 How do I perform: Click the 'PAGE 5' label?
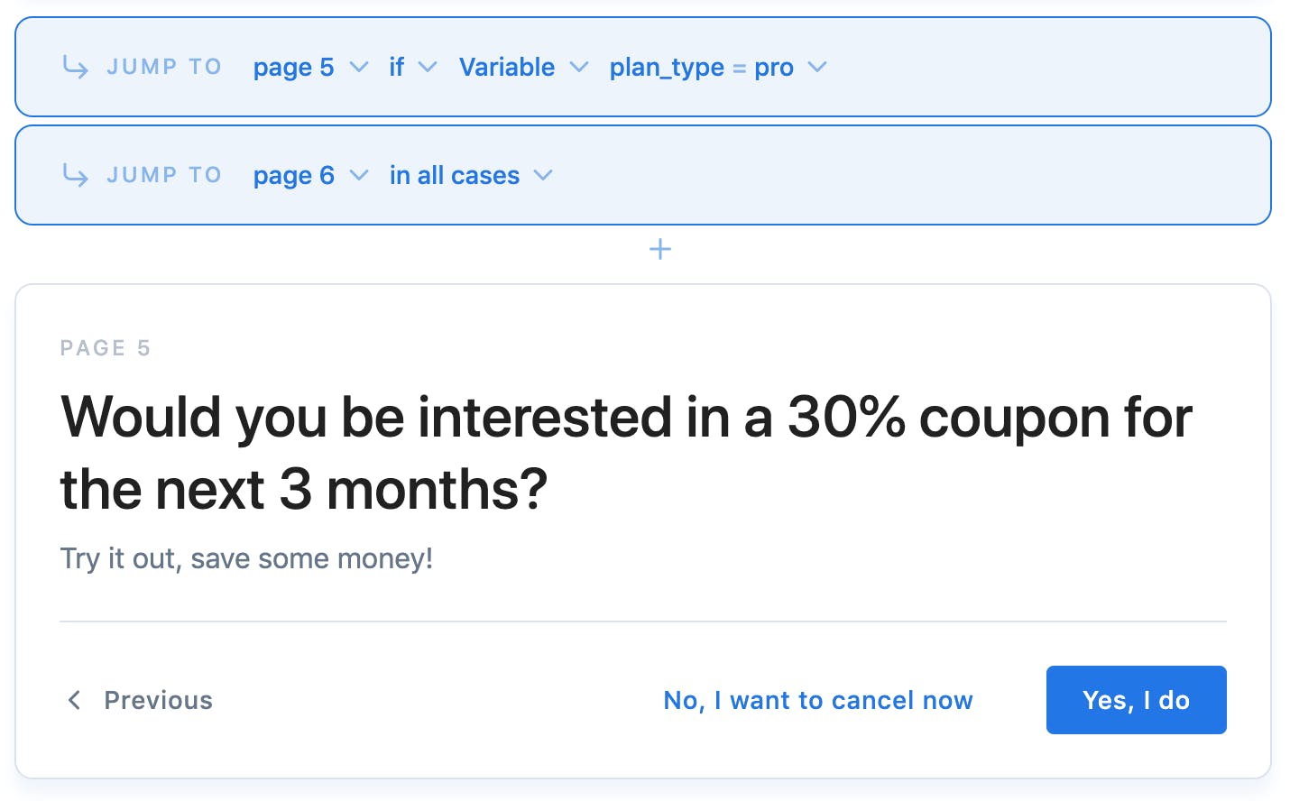pyautogui.click(x=106, y=348)
